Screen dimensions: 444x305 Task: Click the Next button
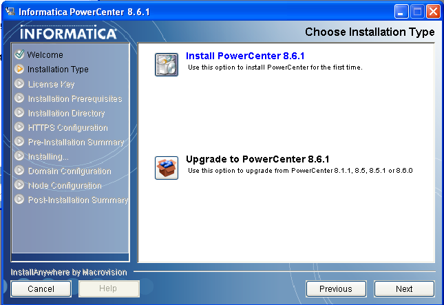404,289
